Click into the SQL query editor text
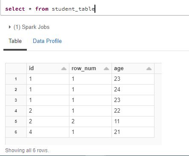Viewport: 189px width, 156px height. pyautogui.click(x=50, y=9)
